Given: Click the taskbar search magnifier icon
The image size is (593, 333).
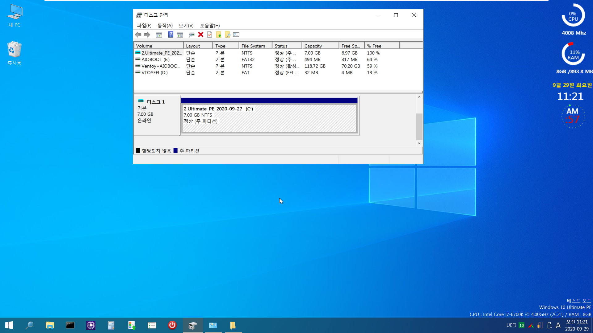Looking at the screenshot, I should (x=29, y=325).
